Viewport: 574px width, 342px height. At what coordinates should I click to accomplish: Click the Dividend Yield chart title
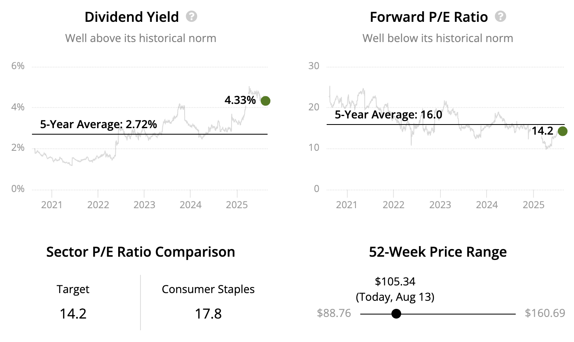pyautogui.click(x=132, y=17)
